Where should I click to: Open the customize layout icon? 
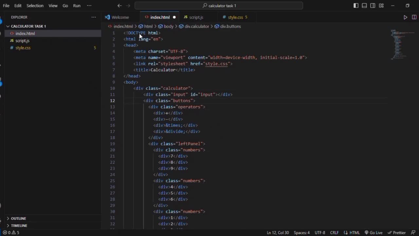pyautogui.click(x=381, y=6)
